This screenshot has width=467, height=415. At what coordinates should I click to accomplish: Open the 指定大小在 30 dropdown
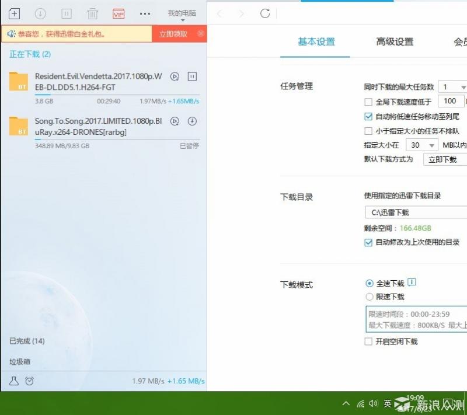click(x=422, y=145)
